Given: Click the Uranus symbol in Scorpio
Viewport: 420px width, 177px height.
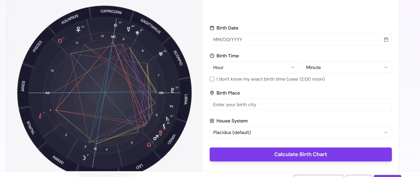Looking at the screenshot, I should (161, 54).
